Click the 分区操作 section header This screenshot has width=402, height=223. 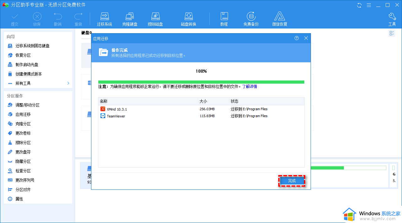15,96
